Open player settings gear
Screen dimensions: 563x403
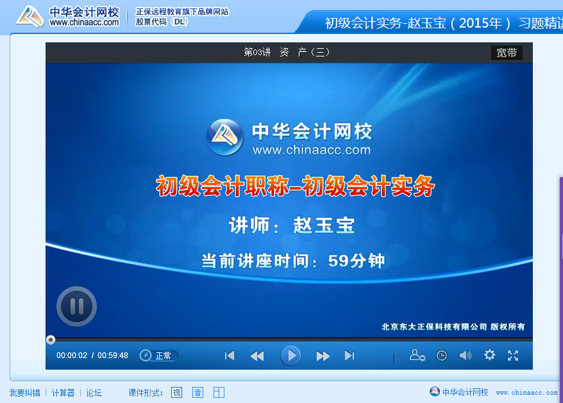coord(490,355)
